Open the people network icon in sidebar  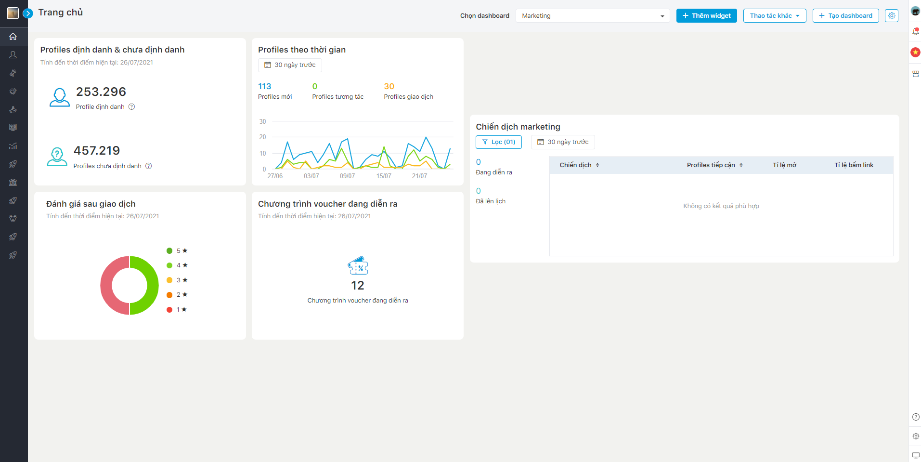coord(13,219)
